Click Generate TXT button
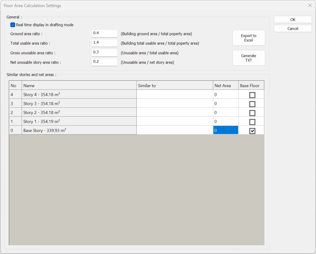 click(248, 58)
